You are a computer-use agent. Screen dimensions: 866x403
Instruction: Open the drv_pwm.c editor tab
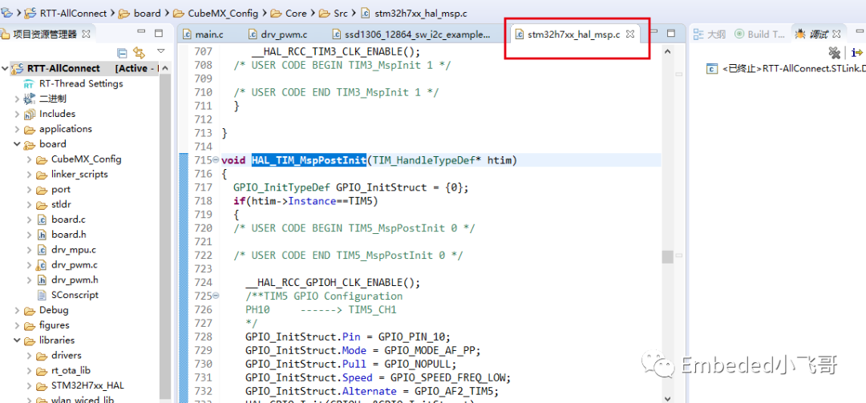[277, 34]
